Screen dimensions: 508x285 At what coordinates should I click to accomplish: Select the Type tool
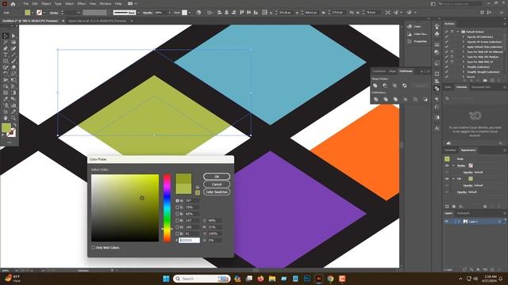[x=6, y=55]
